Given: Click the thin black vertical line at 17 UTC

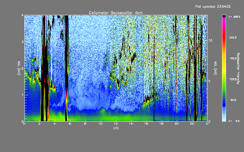Looking at the screenshot, I should (x=154, y=79).
